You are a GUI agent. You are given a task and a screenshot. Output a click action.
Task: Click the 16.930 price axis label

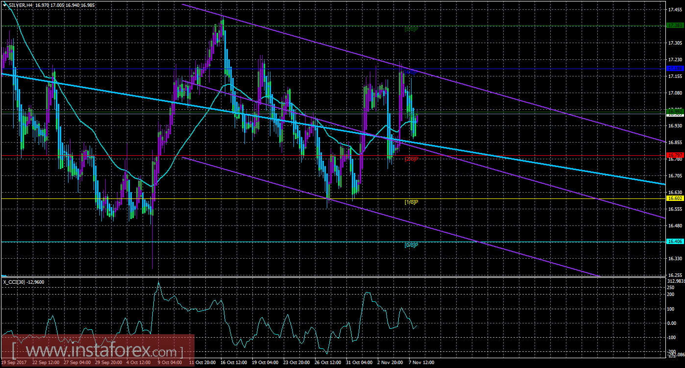tap(675, 126)
